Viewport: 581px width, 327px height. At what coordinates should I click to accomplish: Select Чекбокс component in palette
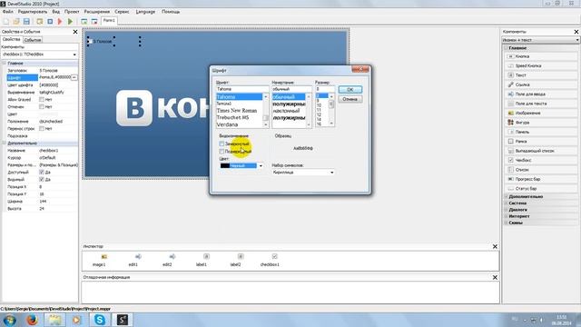point(541,160)
